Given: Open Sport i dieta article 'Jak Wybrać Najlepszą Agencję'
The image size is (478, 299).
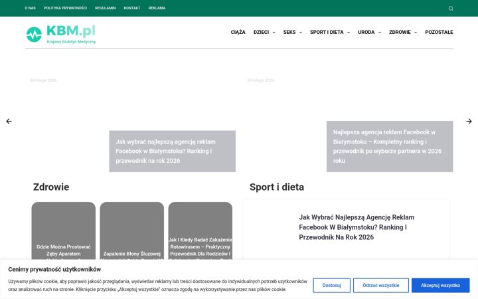Looking at the screenshot, I should (x=357, y=227).
